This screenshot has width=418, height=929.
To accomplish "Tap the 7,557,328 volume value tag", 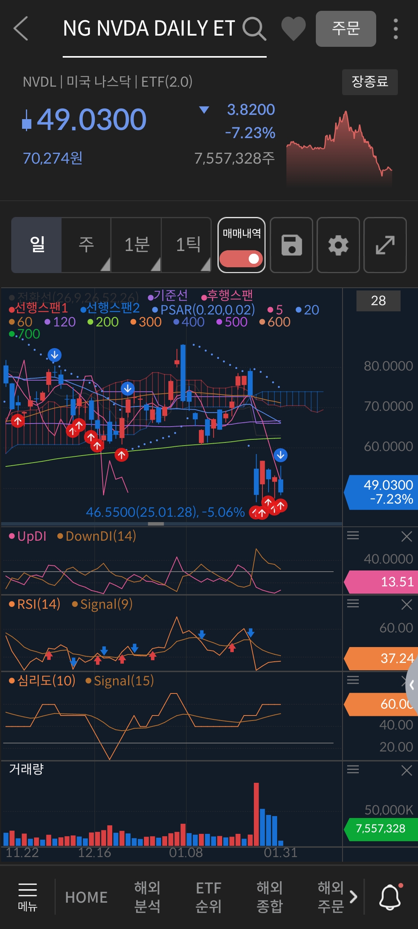I will (x=381, y=830).
